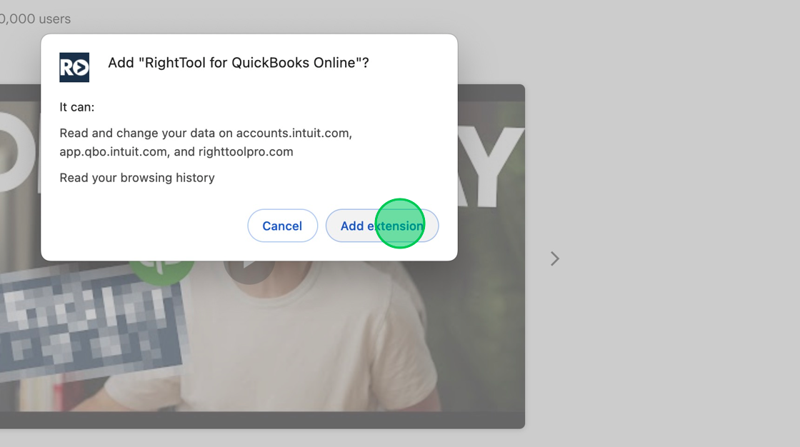Start the preview video's play button
The width and height of the screenshot is (800, 447).
coord(249,269)
